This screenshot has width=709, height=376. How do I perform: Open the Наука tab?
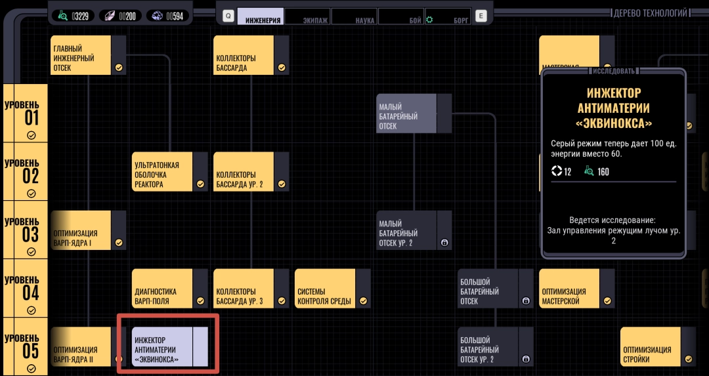point(354,18)
